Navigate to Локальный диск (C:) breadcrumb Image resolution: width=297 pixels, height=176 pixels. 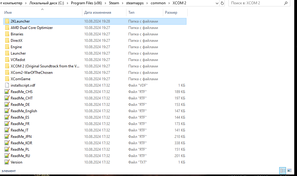(x=47, y=3)
